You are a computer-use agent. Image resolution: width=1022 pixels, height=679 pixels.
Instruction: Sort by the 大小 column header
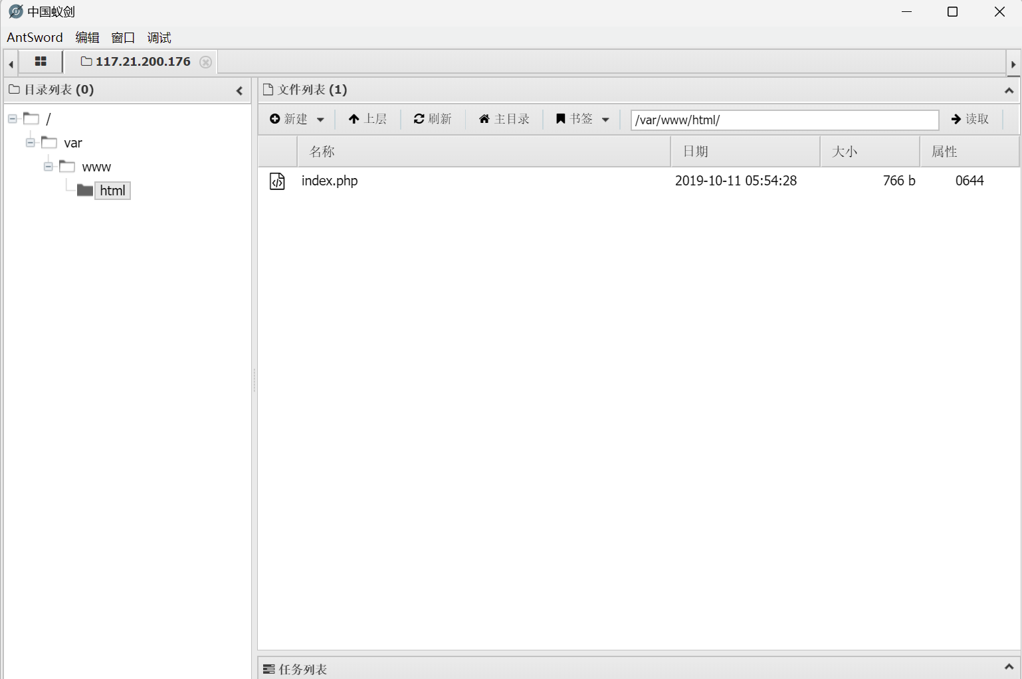870,151
